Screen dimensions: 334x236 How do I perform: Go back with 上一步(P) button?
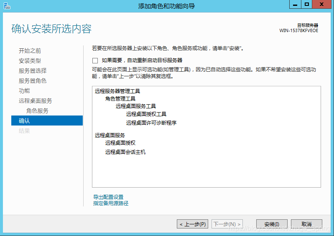(x=192, y=224)
